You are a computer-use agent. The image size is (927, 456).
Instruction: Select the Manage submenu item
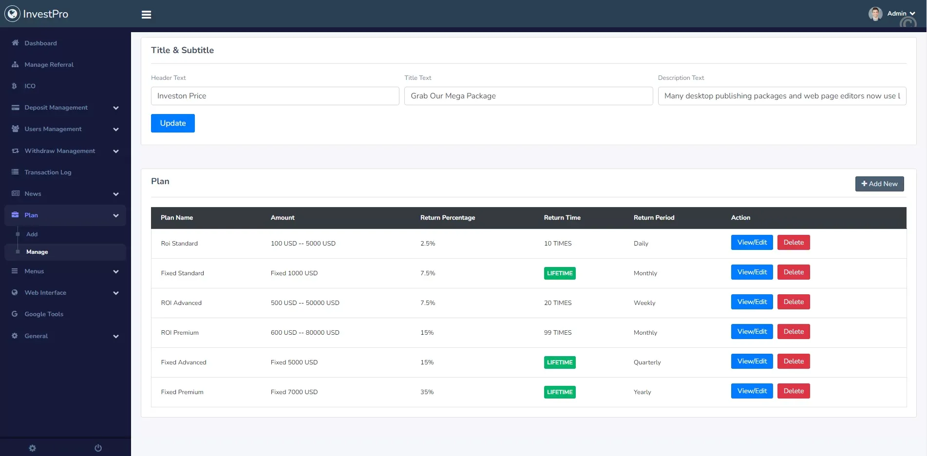(37, 252)
